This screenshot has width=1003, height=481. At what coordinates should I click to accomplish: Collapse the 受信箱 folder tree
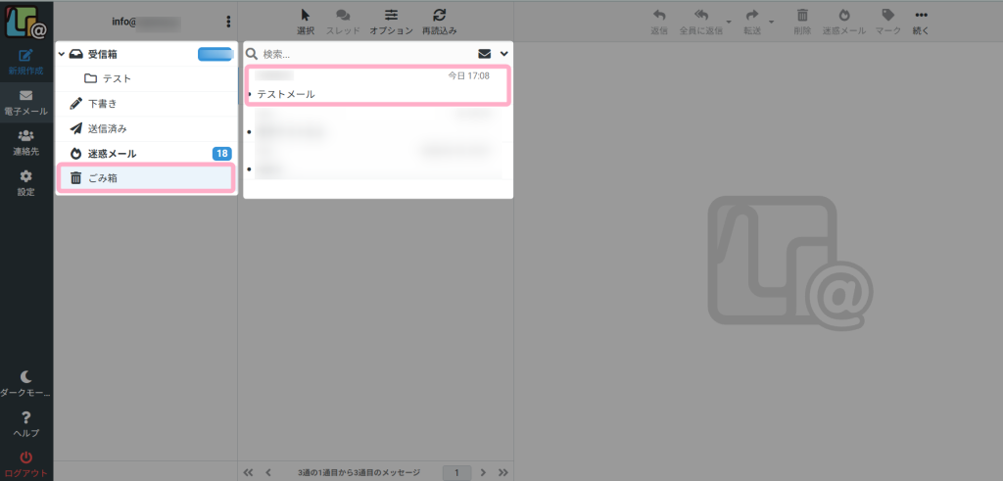[62, 54]
